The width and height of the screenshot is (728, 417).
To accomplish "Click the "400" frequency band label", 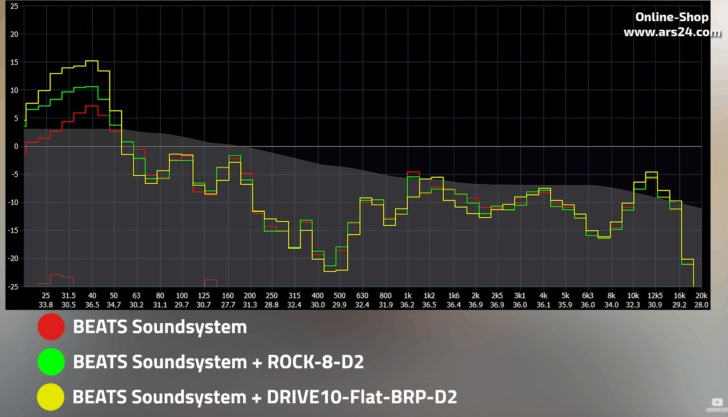I will pos(318,295).
